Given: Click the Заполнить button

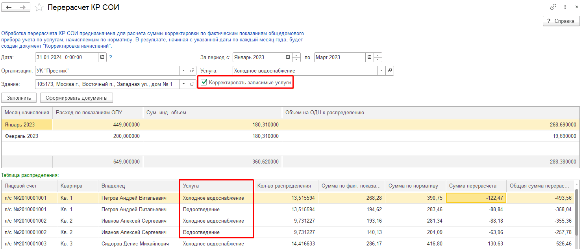Looking at the screenshot, I should tap(19, 97).
